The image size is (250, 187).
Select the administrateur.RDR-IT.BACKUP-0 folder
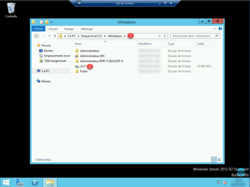tap(102, 61)
